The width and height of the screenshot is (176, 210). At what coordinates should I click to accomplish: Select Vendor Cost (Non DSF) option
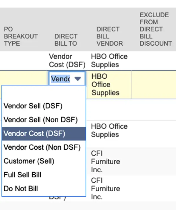pyautogui.click(x=44, y=147)
